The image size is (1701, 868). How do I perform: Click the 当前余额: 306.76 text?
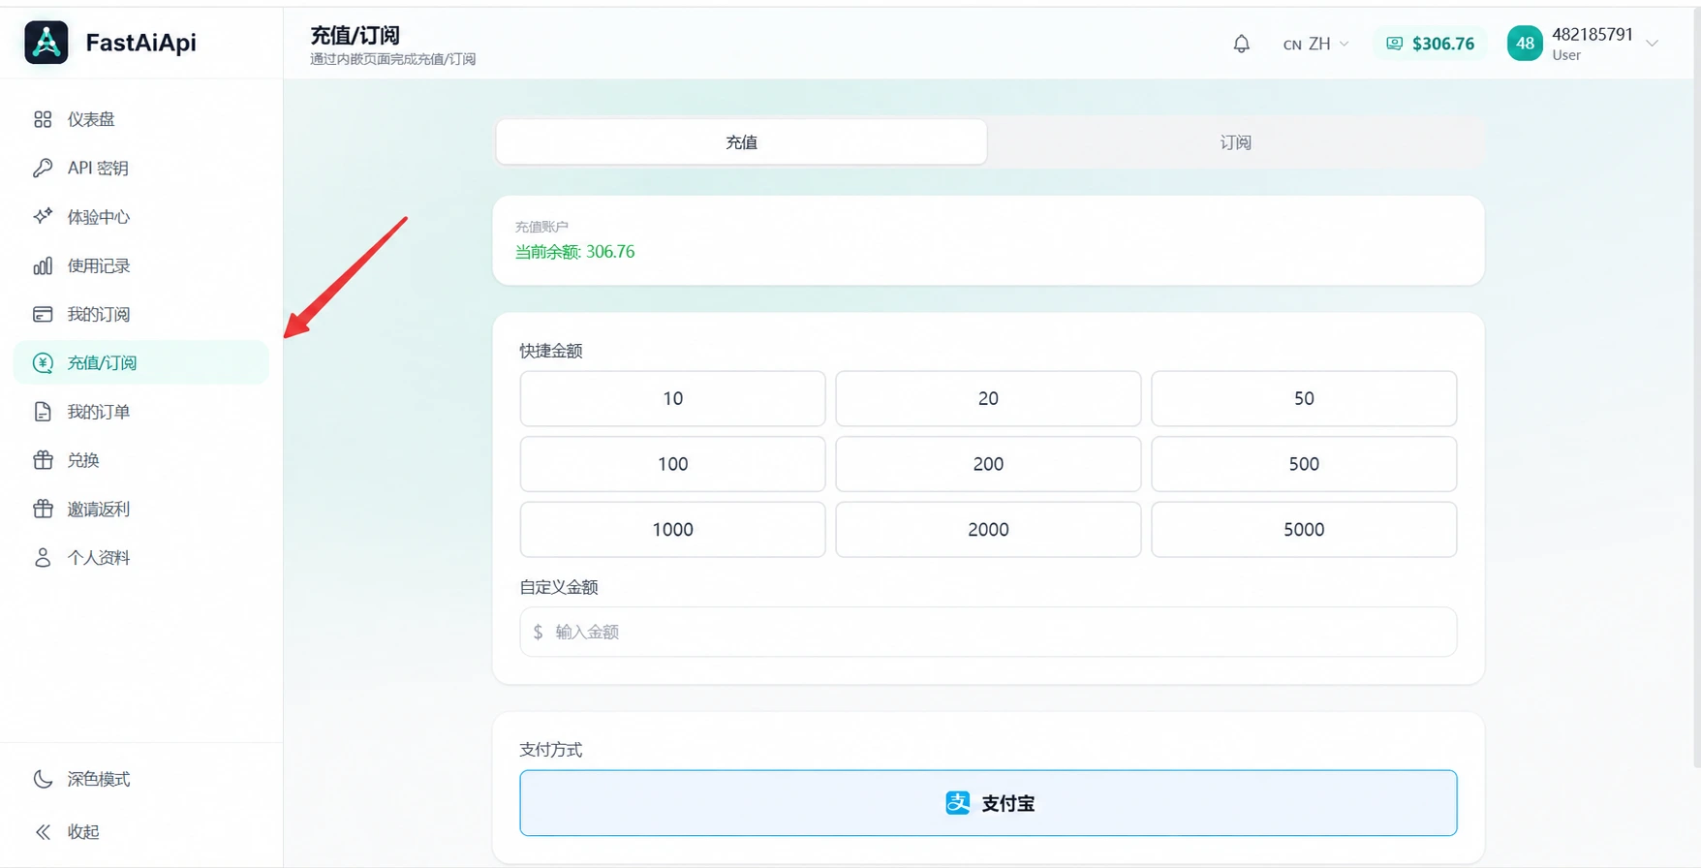(574, 252)
